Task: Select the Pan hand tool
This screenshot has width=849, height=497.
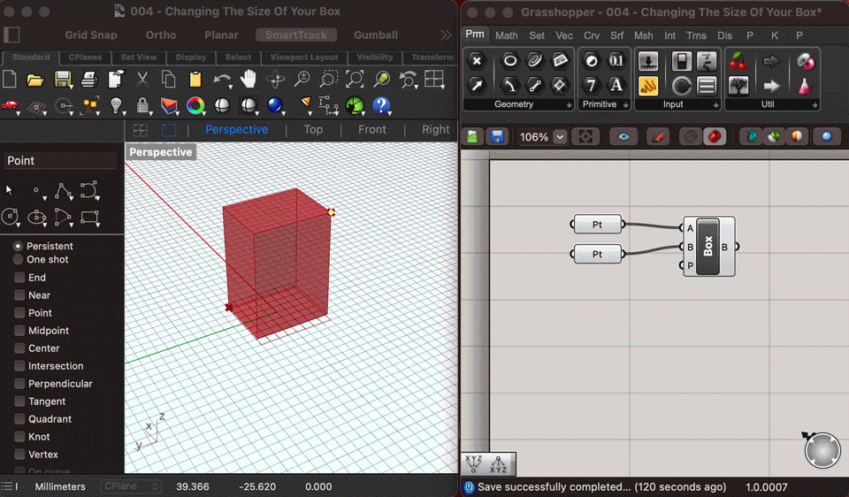Action: 248,80
